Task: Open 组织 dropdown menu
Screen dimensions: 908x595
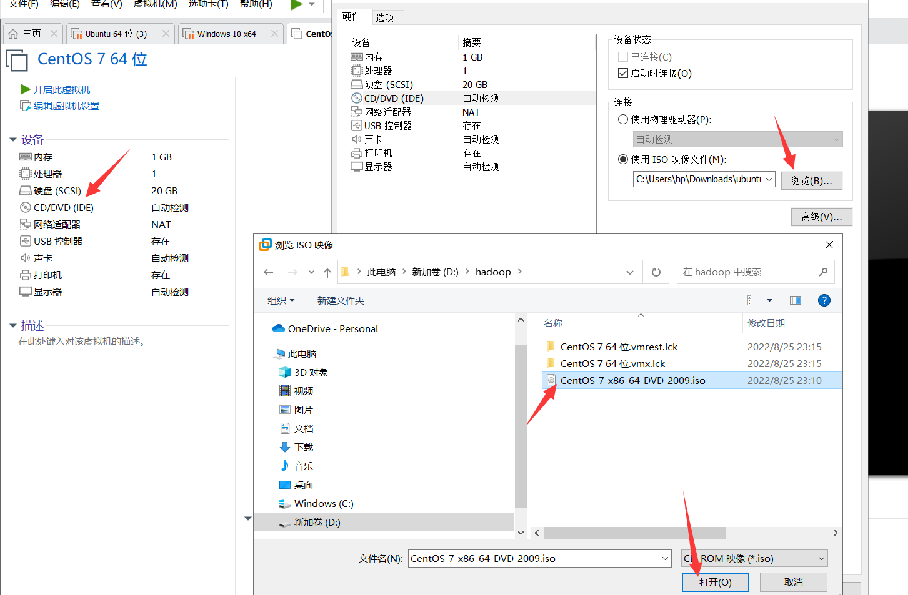Action: [x=281, y=300]
